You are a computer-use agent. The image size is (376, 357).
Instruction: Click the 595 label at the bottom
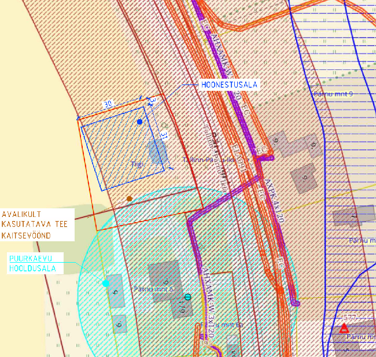click(207, 343)
